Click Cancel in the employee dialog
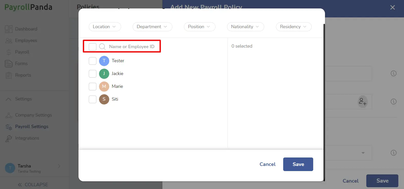This screenshot has height=189, width=404. tap(268, 164)
